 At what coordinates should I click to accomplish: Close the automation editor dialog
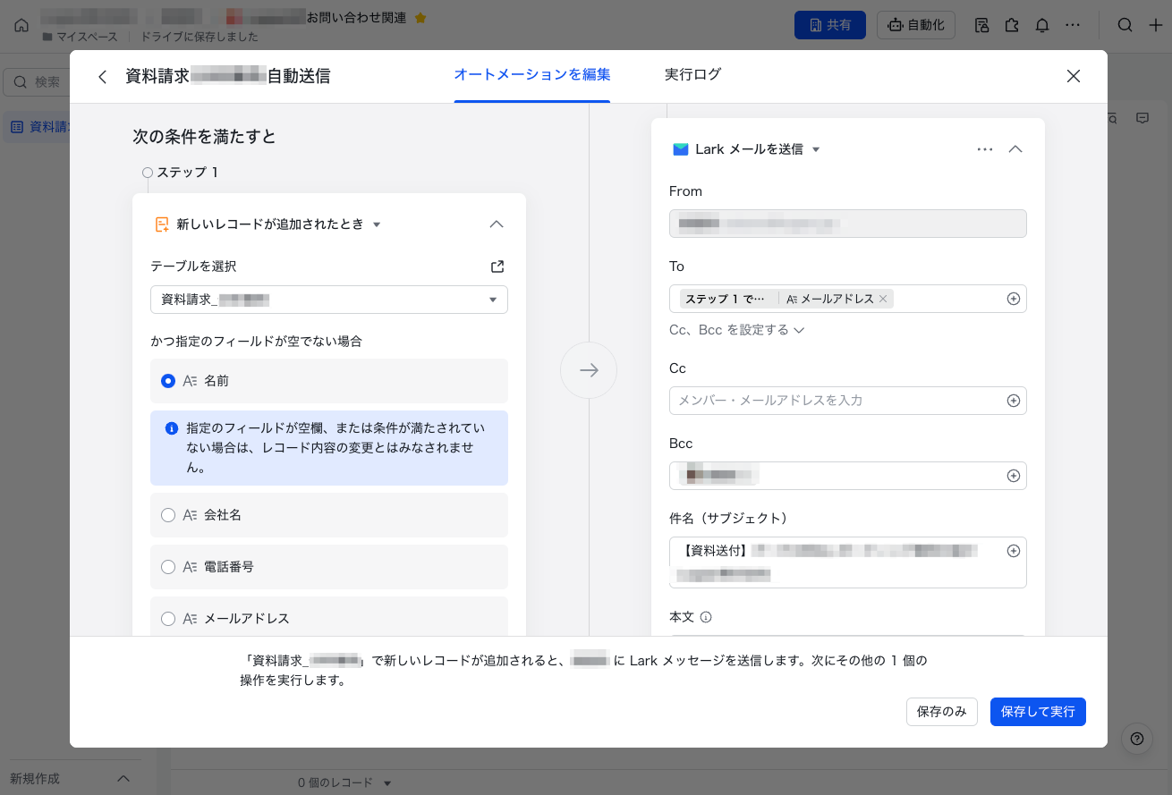[1074, 76]
